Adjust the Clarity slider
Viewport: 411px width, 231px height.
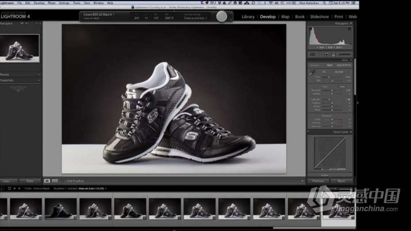click(x=332, y=119)
